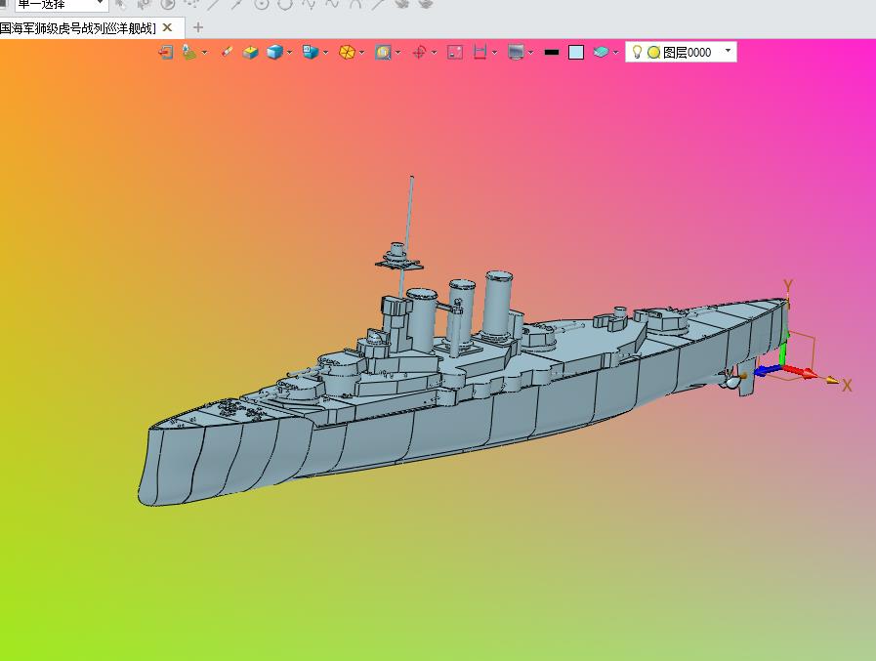Choose the blue shaded cube display icon
This screenshot has height=661, width=876.
pos(274,53)
